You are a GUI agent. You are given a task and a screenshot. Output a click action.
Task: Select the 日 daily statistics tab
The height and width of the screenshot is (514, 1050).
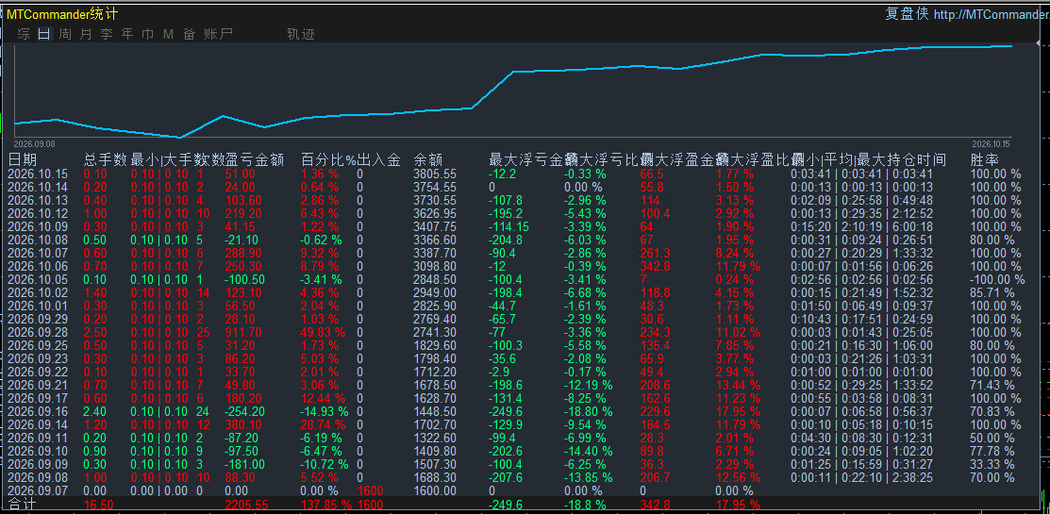pyautogui.click(x=44, y=34)
